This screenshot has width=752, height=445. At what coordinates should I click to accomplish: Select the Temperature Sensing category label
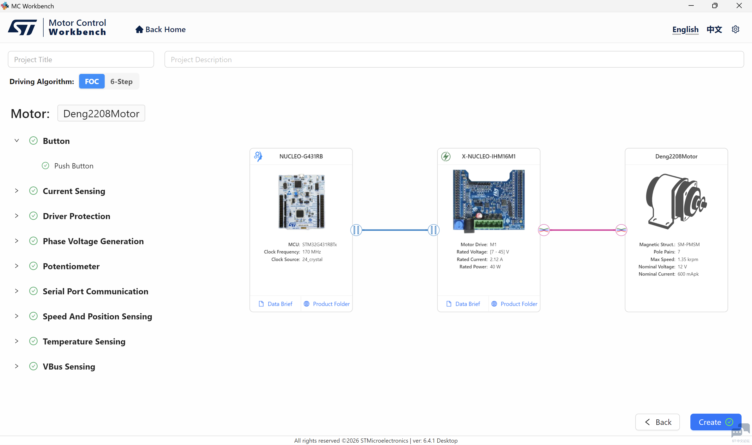tap(84, 342)
